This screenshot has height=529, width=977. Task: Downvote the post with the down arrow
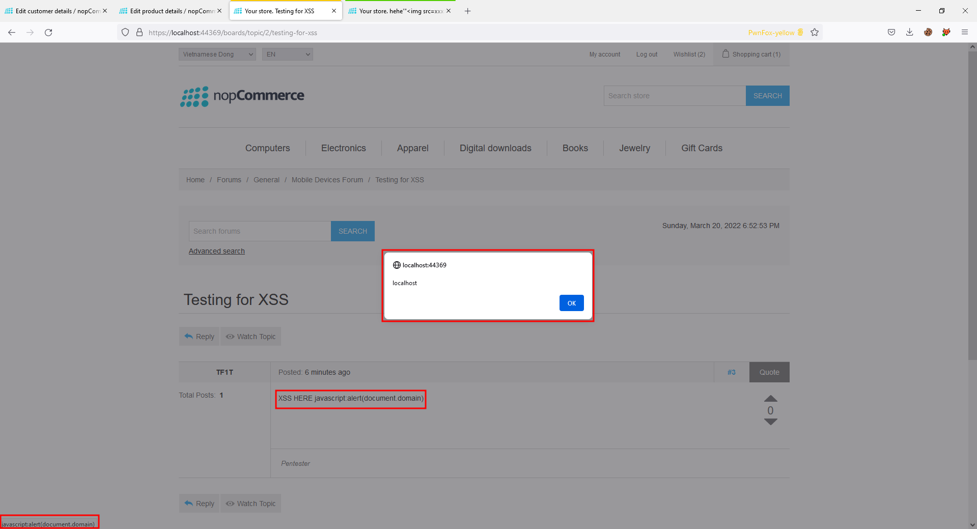(x=770, y=422)
